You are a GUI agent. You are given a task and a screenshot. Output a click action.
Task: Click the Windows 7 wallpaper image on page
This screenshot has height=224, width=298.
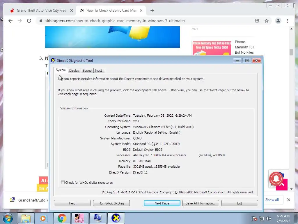(x=112, y=37)
